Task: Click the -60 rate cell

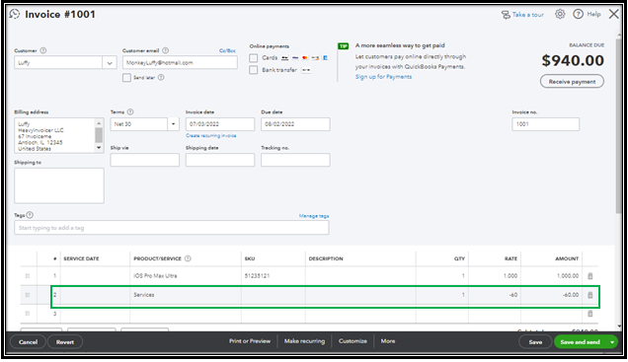Action: pyautogui.click(x=495, y=295)
